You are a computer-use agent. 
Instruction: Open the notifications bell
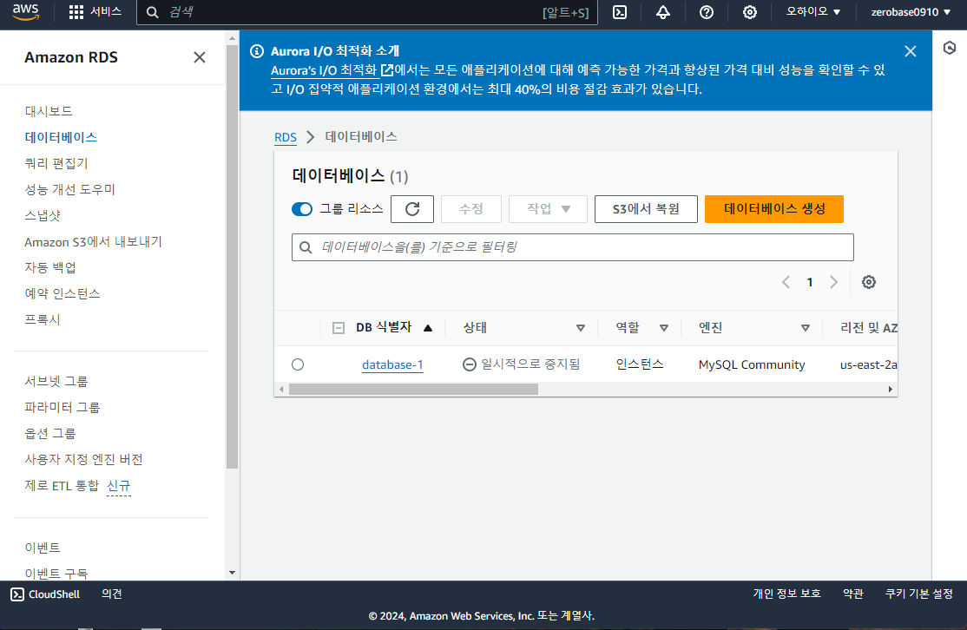point(663,12)
